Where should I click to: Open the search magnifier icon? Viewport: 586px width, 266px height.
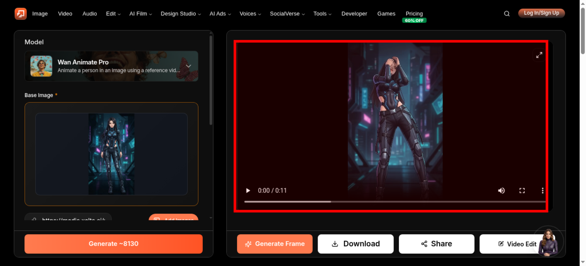[507, 13]
